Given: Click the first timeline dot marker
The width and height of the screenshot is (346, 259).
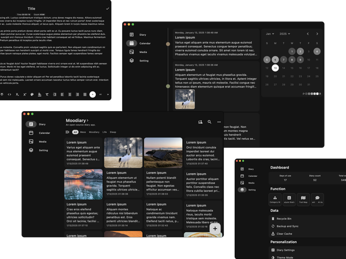Looking at the screenshot, I should click(168, 44).
